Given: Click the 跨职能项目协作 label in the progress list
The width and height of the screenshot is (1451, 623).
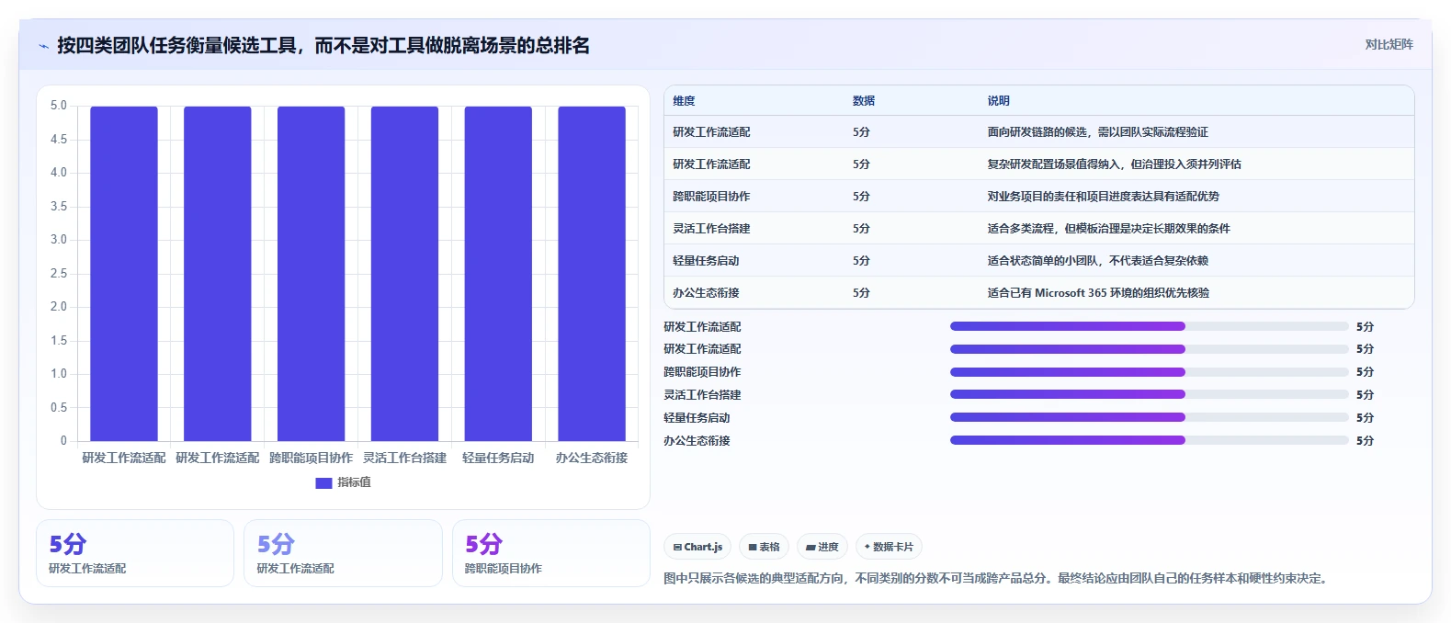Looking at the screenshot, I should pyautogui.click(x=702, y=372).
